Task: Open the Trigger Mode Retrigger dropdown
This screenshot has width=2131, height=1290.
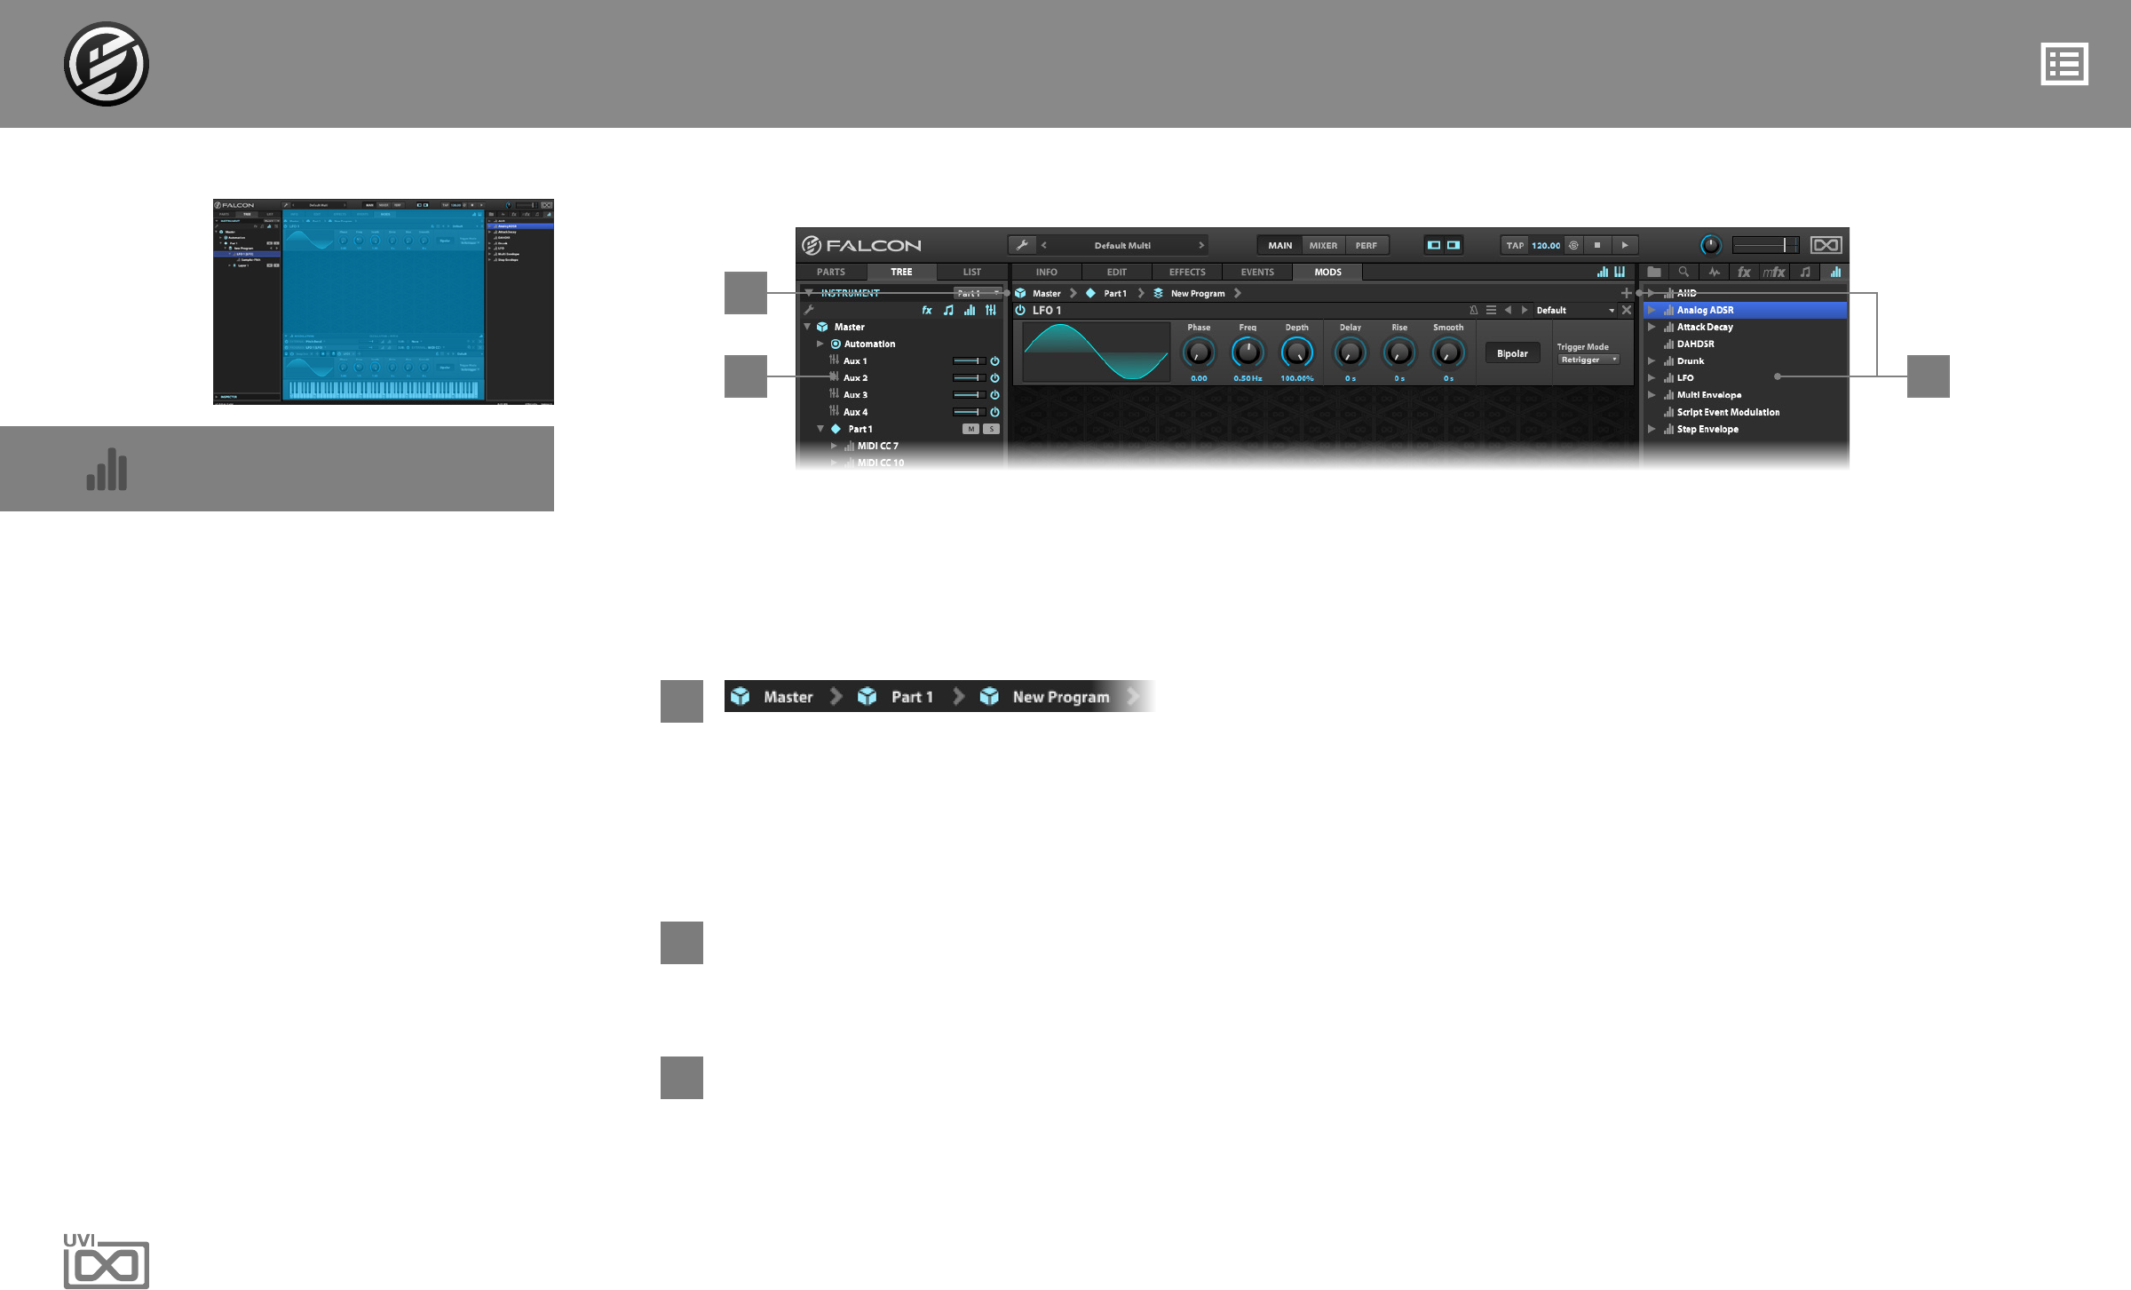Action: click(1588, 360)
